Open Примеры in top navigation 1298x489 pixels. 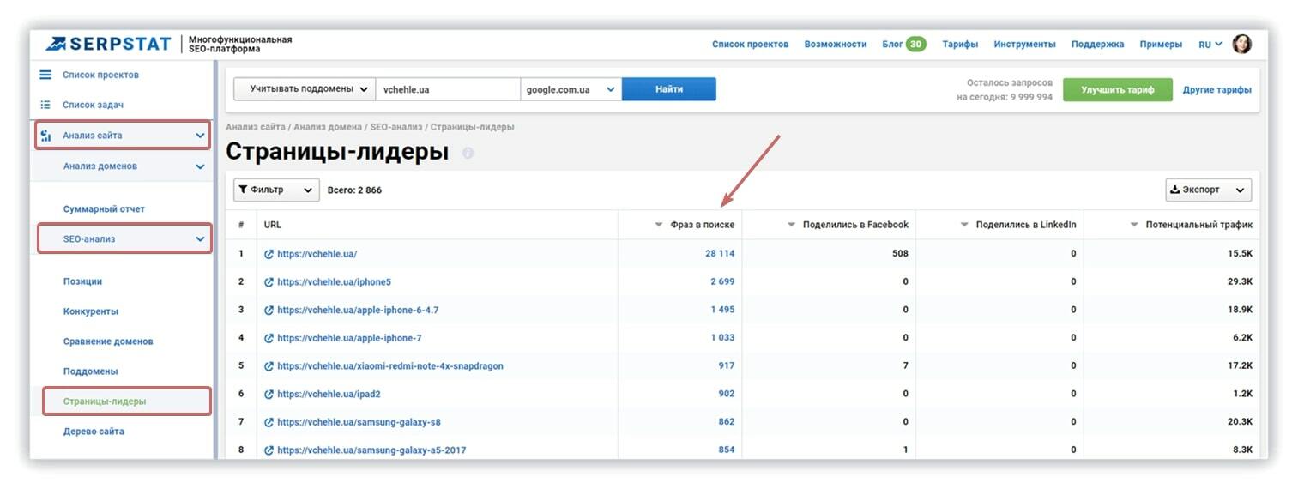1161,45
